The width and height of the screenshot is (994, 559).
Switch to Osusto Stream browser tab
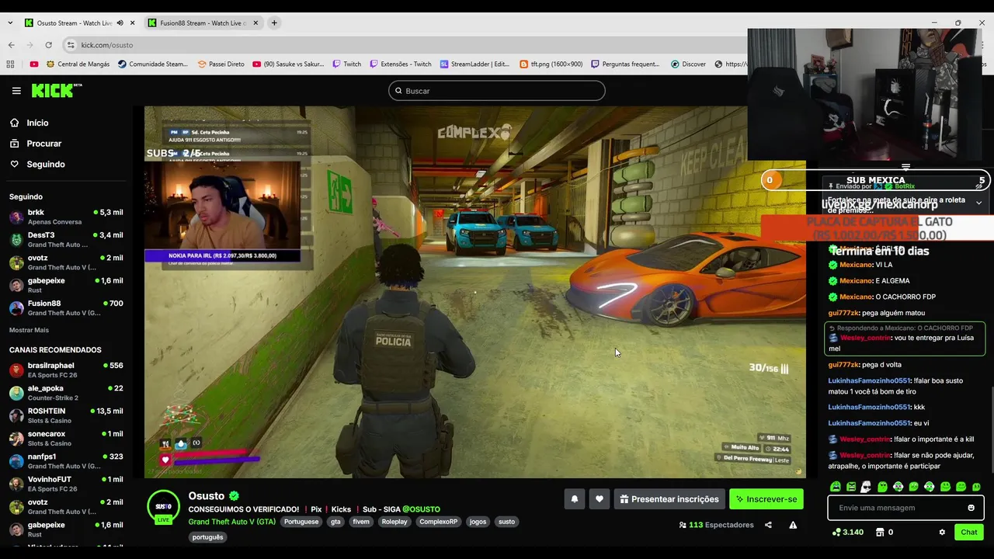pyautogui.click(x=74, y=23)
